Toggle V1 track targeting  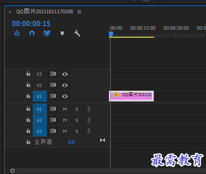coord(40,96)
